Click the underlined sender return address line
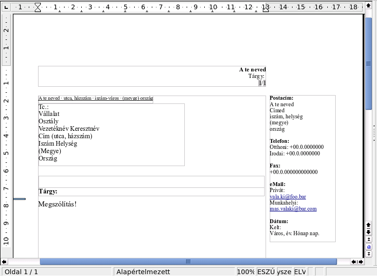Image resolution: width=377 pixels, height=276 pixels. [x=96, y=98]
